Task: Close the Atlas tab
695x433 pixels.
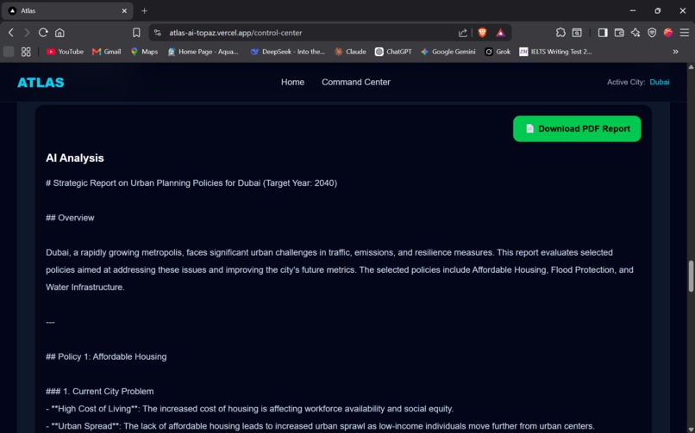Action: point(124,10)
